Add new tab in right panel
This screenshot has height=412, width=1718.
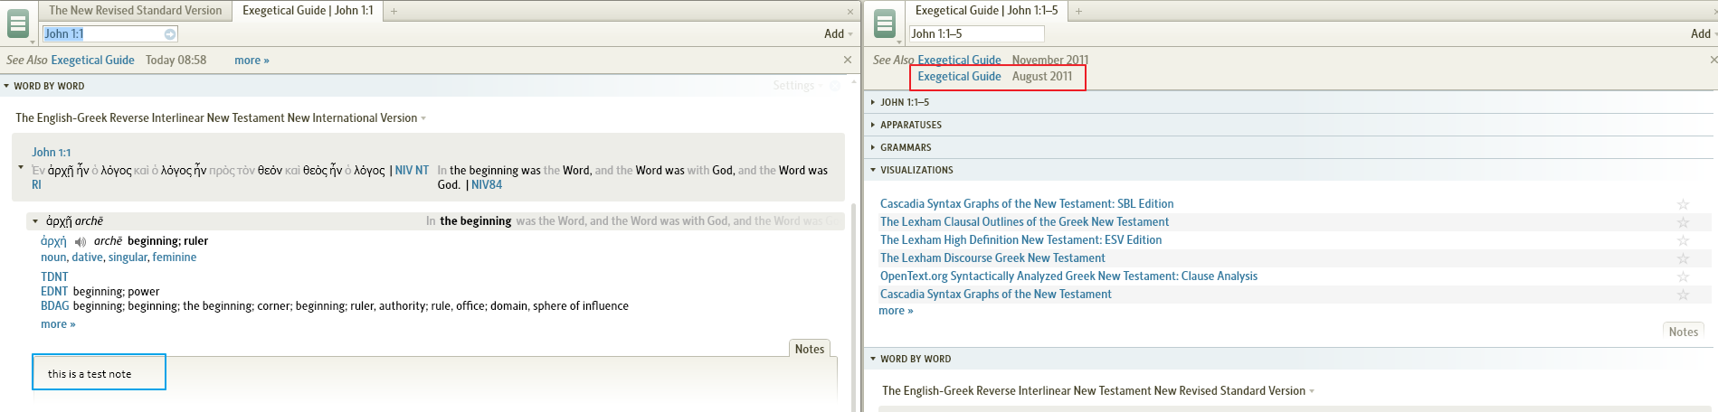point(1078,11)
